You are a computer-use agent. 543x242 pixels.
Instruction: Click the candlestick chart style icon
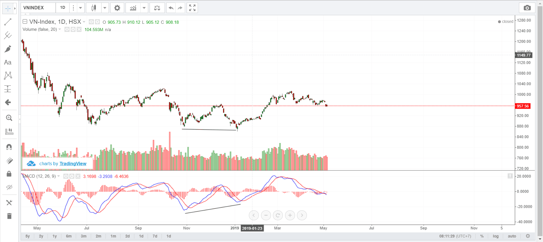[x=94, y=8]
